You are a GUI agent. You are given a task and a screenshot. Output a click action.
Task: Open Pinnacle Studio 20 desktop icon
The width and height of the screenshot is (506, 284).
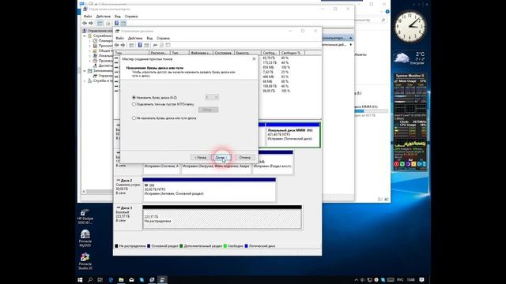coord(85,261)
